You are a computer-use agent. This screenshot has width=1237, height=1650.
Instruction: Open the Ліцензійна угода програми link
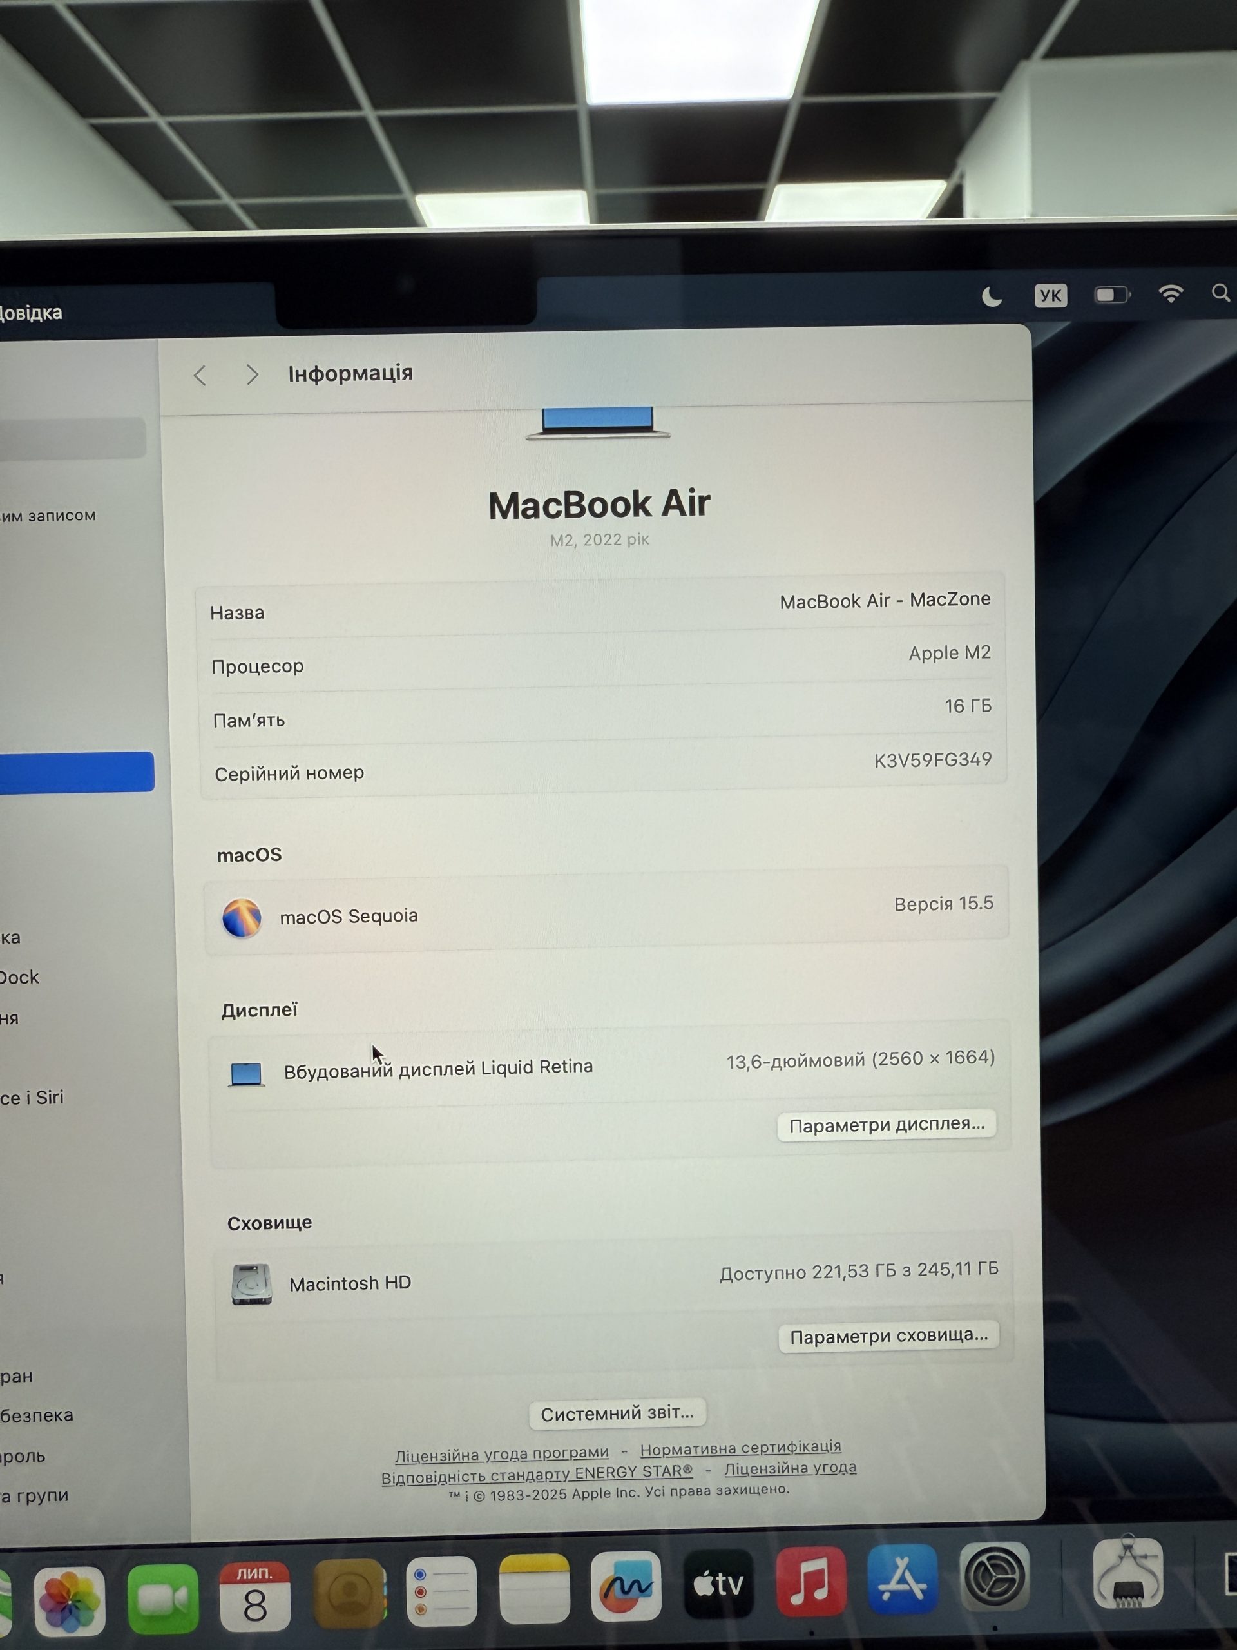tap(502, 1454)
